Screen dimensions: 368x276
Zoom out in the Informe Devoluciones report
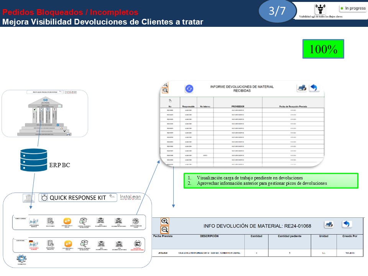click(x=165, y=90)
